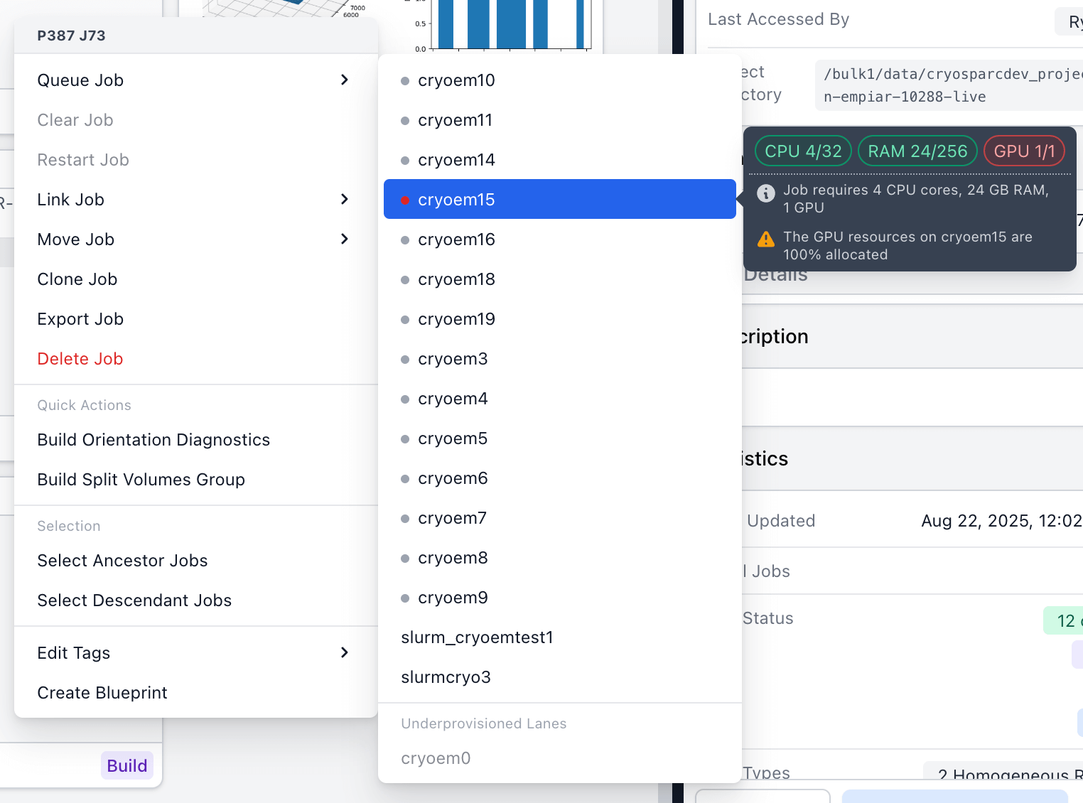This screenshot has height=803, width=1083.
Task: Choose Select Descendant Jobs
Action: tap(134, 600)
